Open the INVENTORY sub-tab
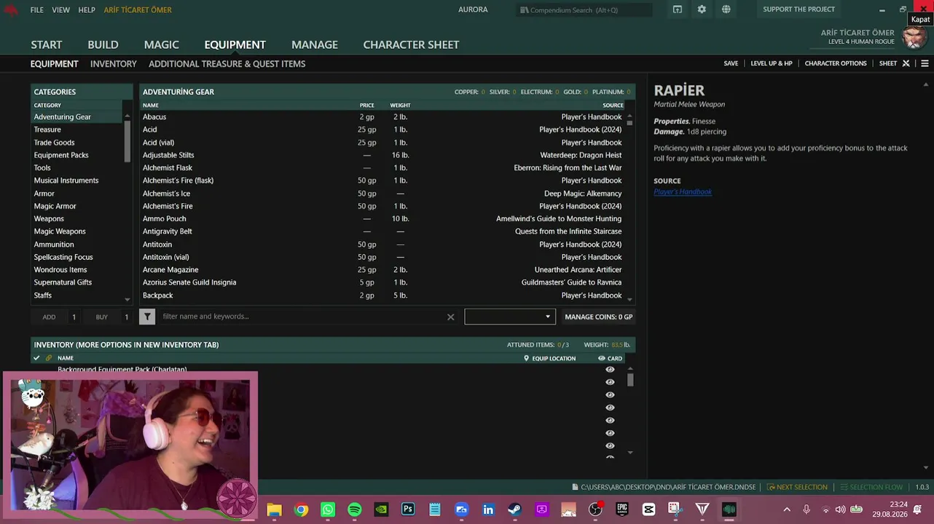Viewport: 934px width, 524px height. point(114,64)
